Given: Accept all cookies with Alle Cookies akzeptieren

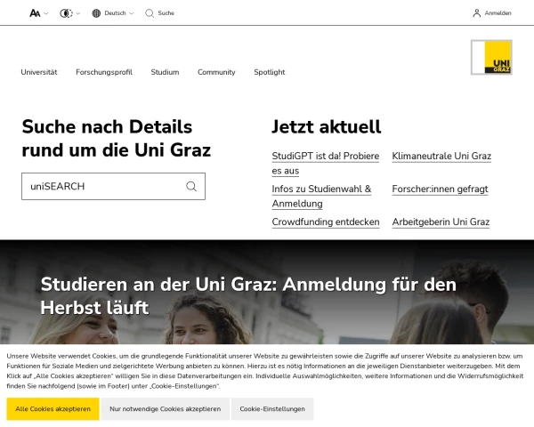Looking at the screenshot, I should [x=53, y=409].
